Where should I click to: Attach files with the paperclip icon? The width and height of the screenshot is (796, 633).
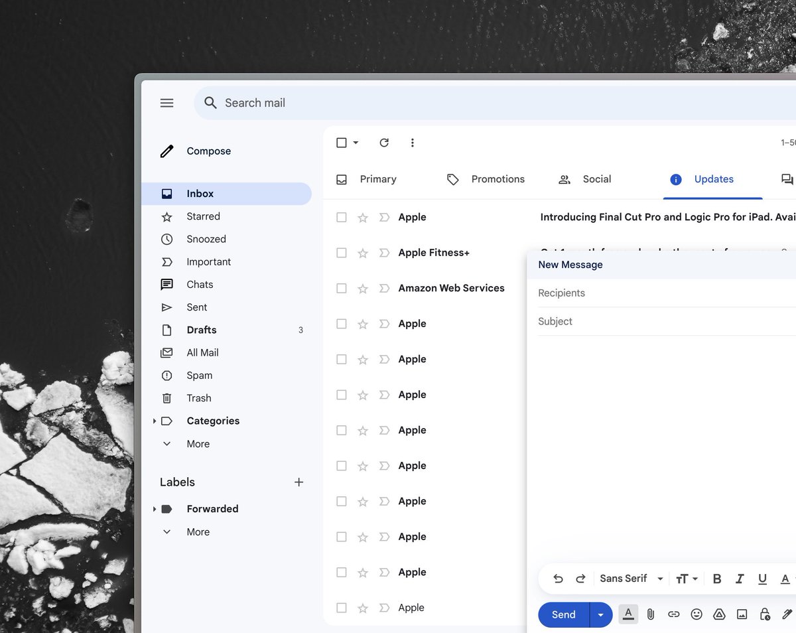(651, 614)
